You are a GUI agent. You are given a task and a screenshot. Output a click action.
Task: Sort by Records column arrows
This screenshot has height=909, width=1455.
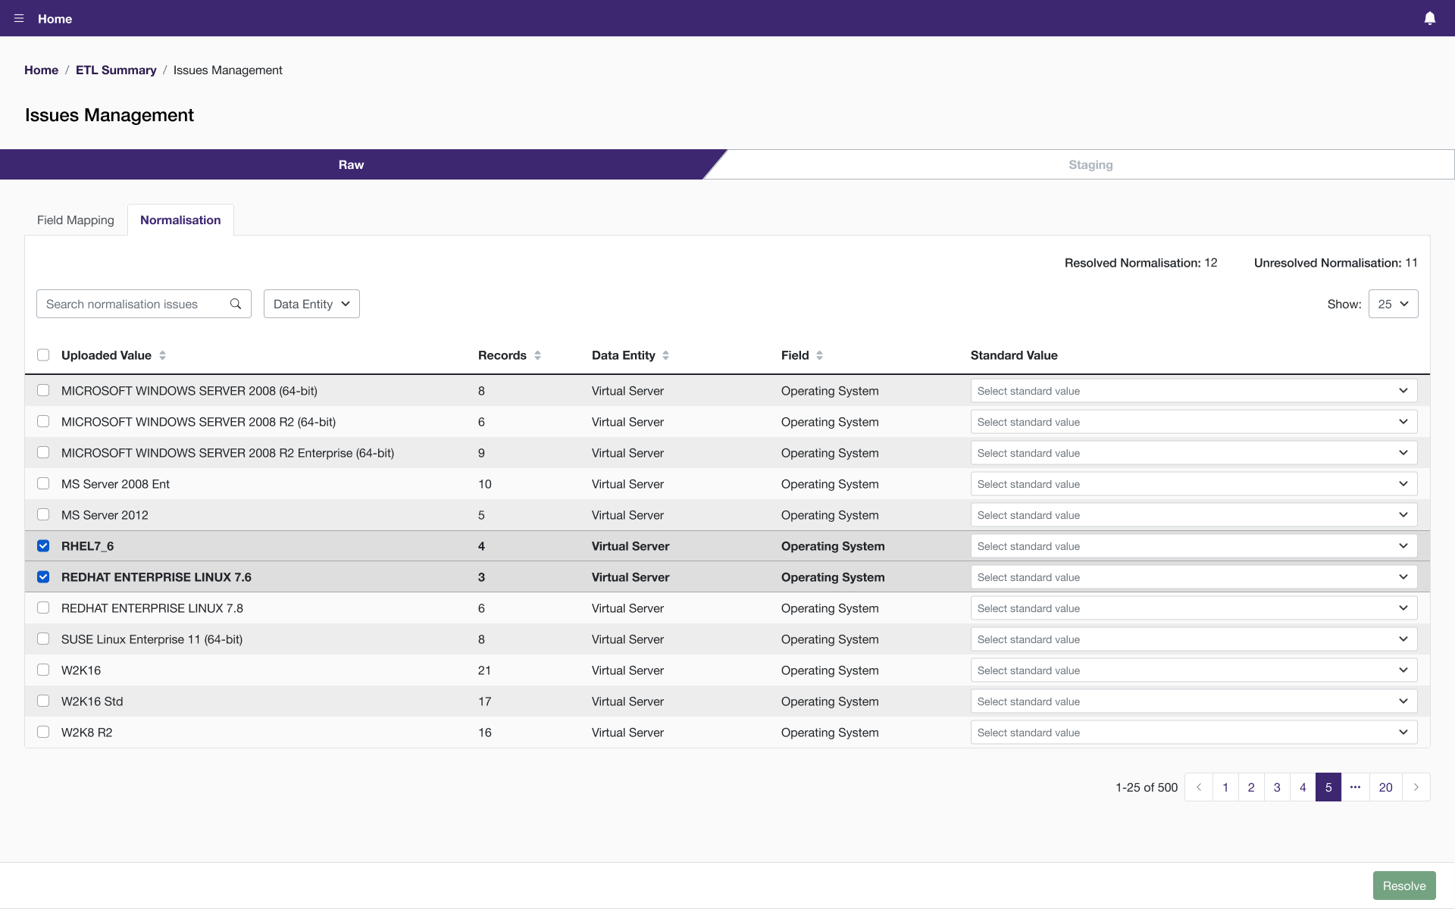tap(537, 355)
